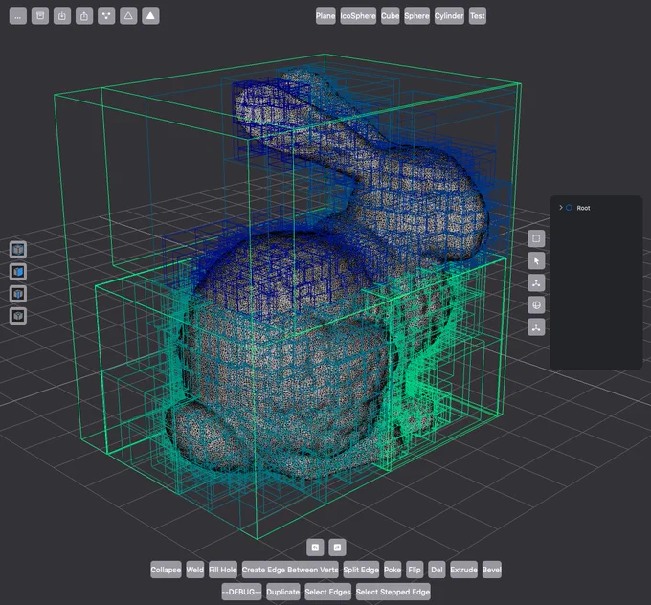This screenshot has height=605, width=651.
Task: Expand the Root node chevron
Action: pyautogui.click(x=560, y=207)
